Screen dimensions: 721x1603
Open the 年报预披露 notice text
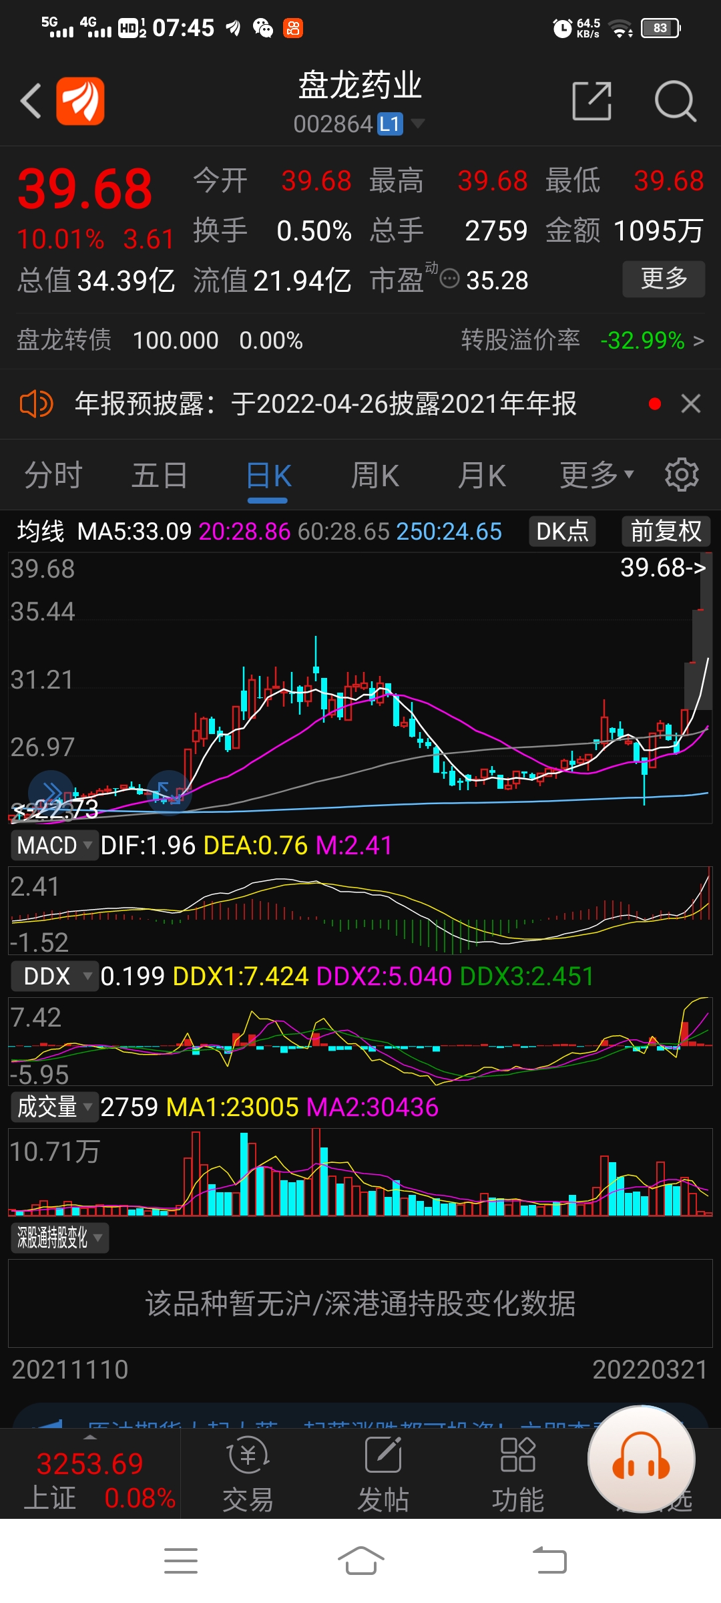pos(326,404)
